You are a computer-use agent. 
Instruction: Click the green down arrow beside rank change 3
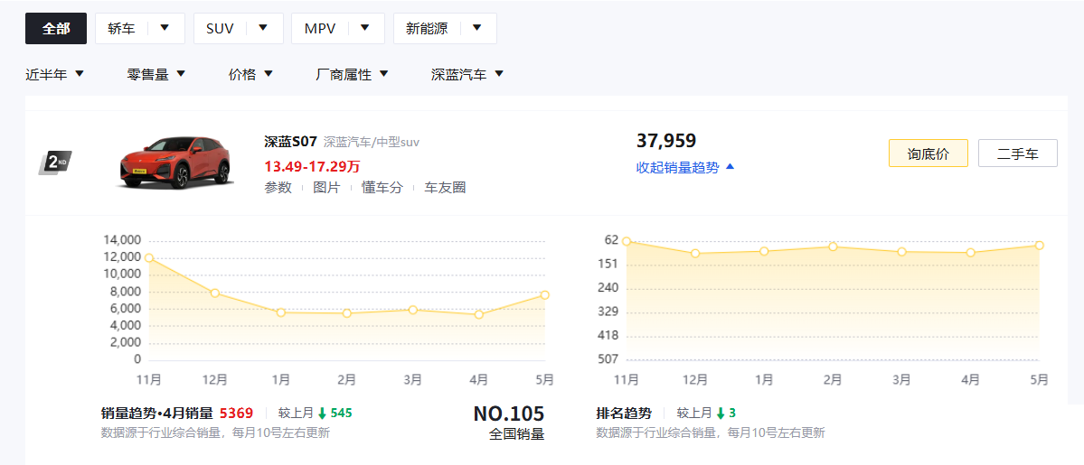pos(721,414)
